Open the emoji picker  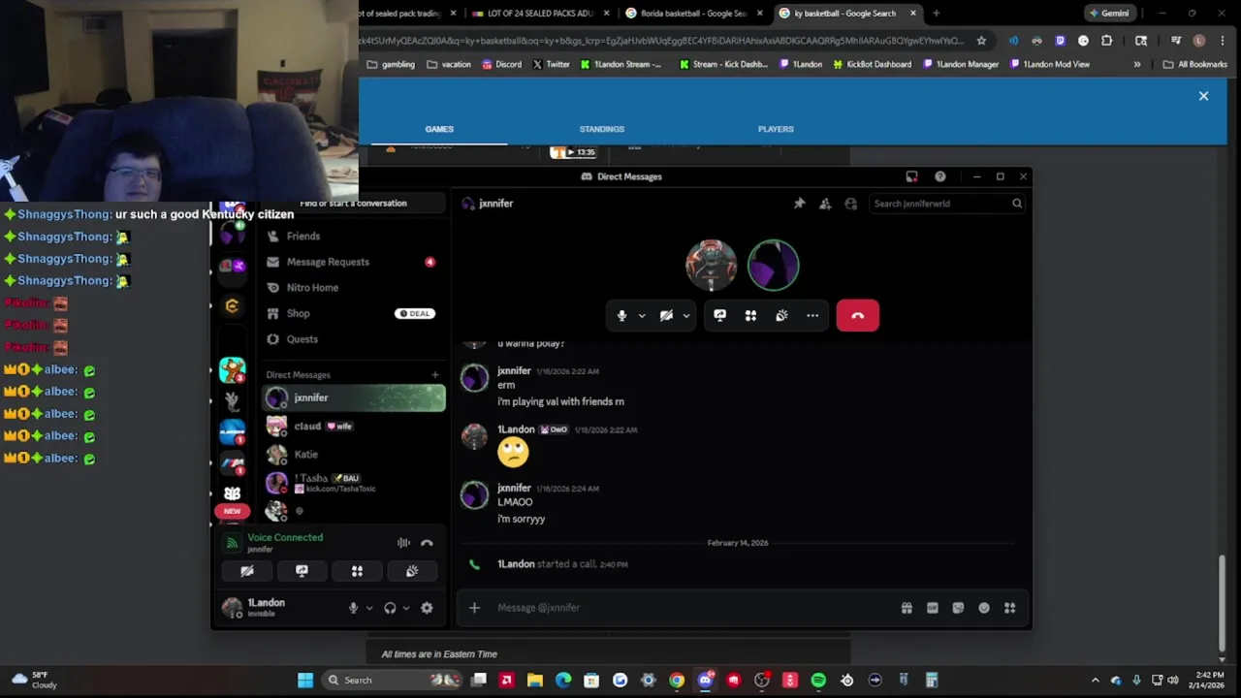click(x=984, y=608)
